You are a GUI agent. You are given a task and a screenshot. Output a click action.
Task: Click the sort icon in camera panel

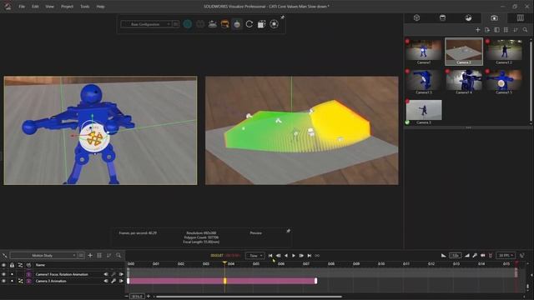516,30
